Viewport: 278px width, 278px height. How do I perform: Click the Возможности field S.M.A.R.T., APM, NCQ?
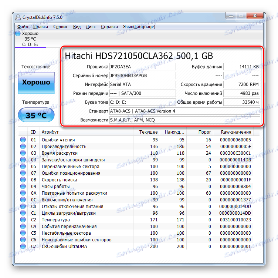[x=185, y=120]
